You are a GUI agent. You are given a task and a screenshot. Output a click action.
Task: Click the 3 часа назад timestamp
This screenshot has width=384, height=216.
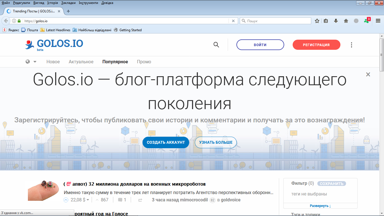pyautogui.click(x=165, y=200)
